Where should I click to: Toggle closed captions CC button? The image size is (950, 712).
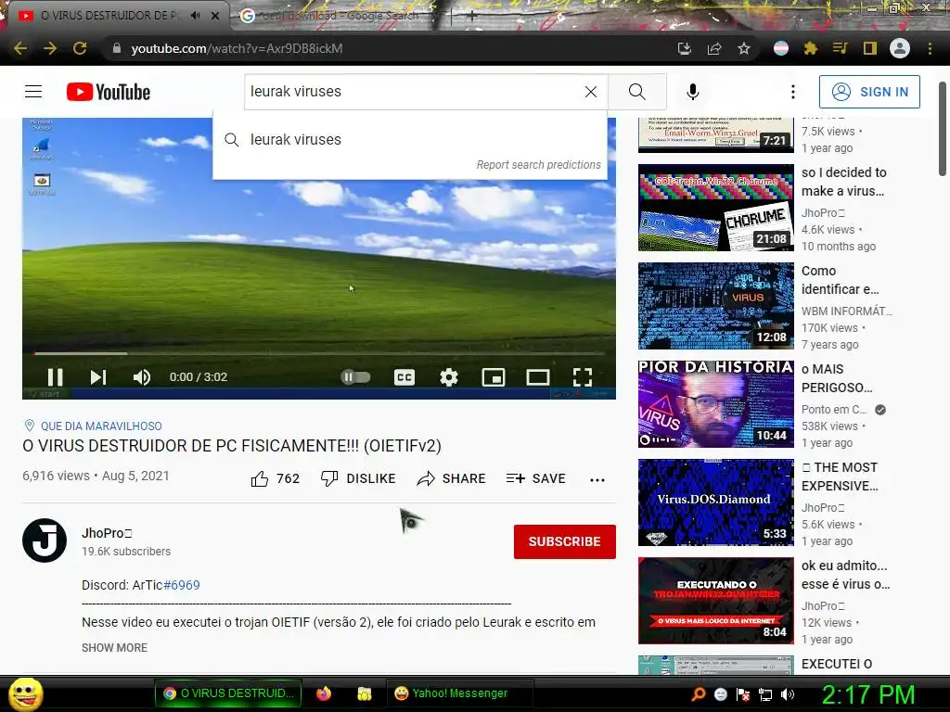404,377
